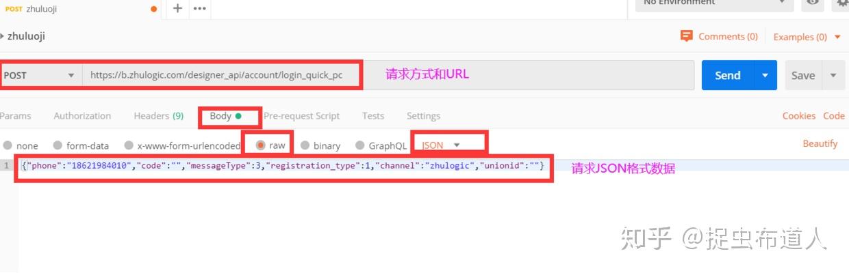
Task: Switch to the Authorization tab
Action: pos(82,115)
